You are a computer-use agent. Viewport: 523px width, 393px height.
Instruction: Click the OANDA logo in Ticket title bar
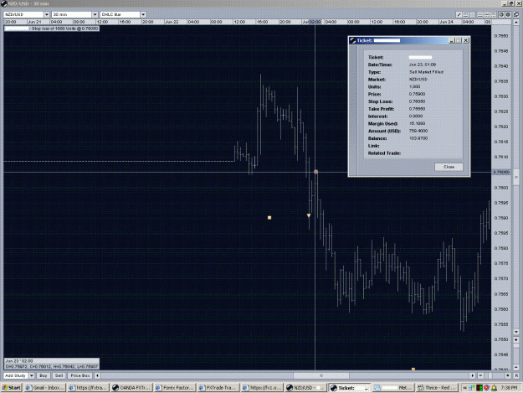coord(352,40)
